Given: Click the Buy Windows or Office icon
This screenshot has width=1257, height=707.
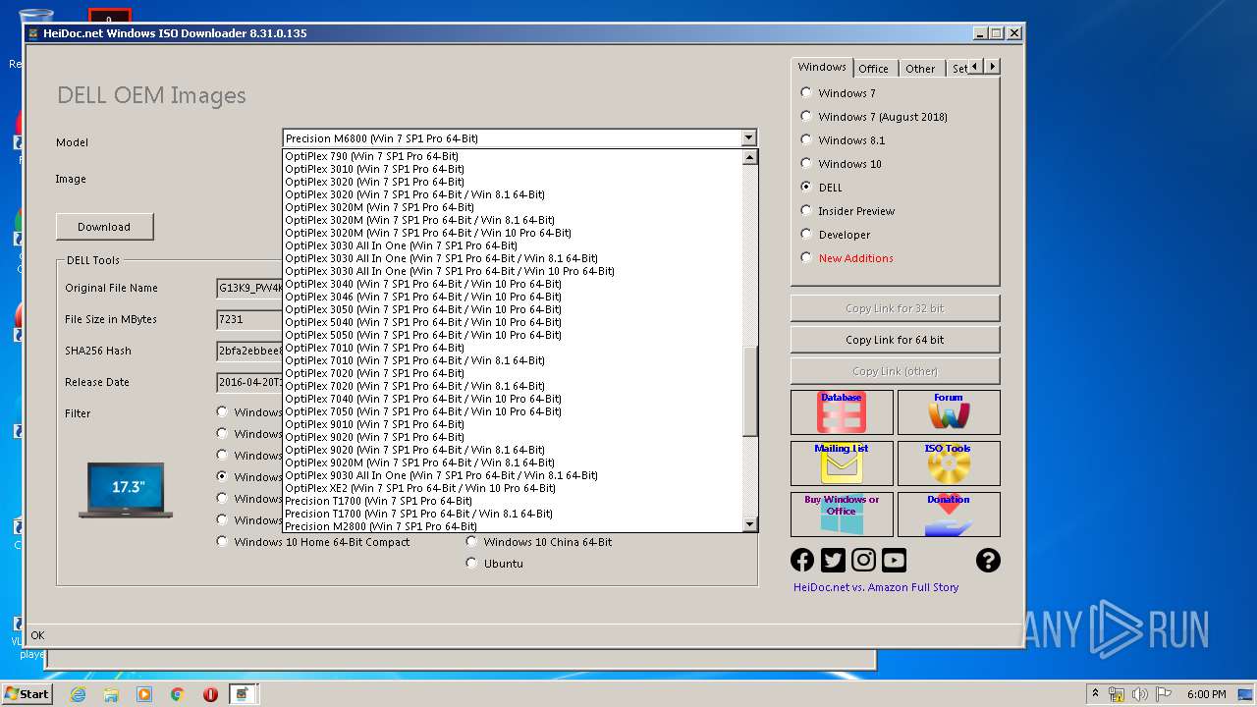Looking at the screenshot, I should [842, 515].
